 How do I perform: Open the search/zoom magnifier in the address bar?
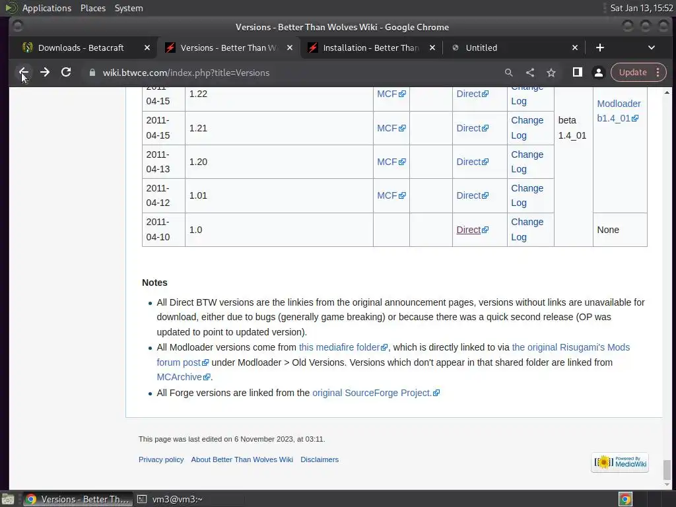point(509,73)
